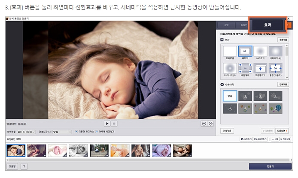
Task: Download the flowers cinematic effect
Action: (245, 109)
